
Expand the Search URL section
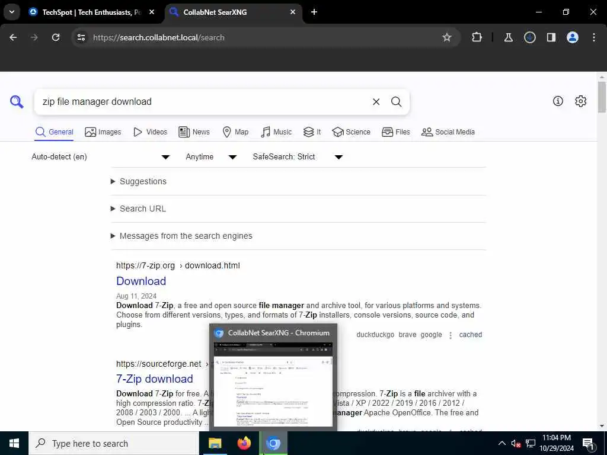138,209
